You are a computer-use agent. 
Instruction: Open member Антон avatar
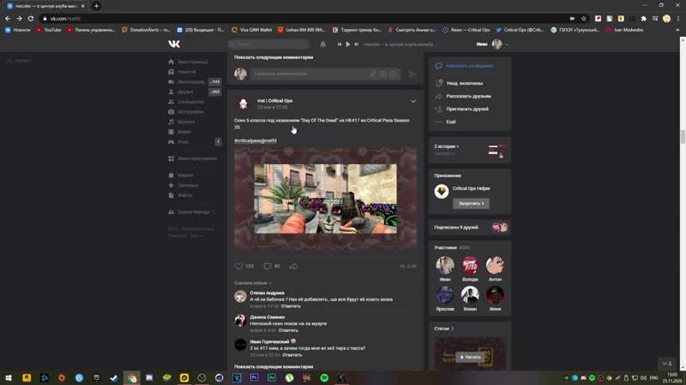tap(495, 265)
